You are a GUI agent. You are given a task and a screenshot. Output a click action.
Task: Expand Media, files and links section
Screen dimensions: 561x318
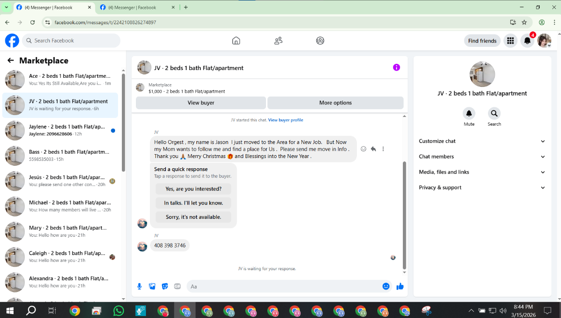point(482,172)
